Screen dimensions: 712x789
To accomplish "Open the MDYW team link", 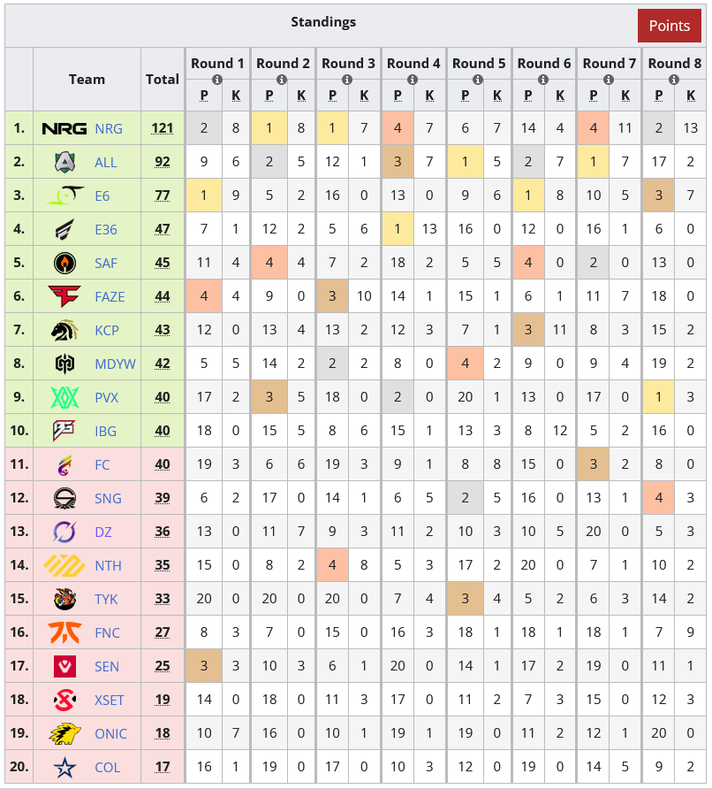I will 110,364.
